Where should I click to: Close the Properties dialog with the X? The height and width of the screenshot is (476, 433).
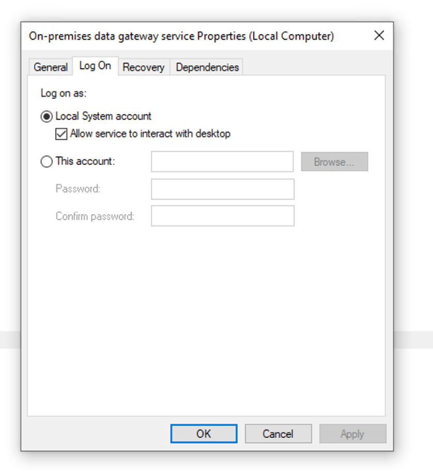(379, 36)
